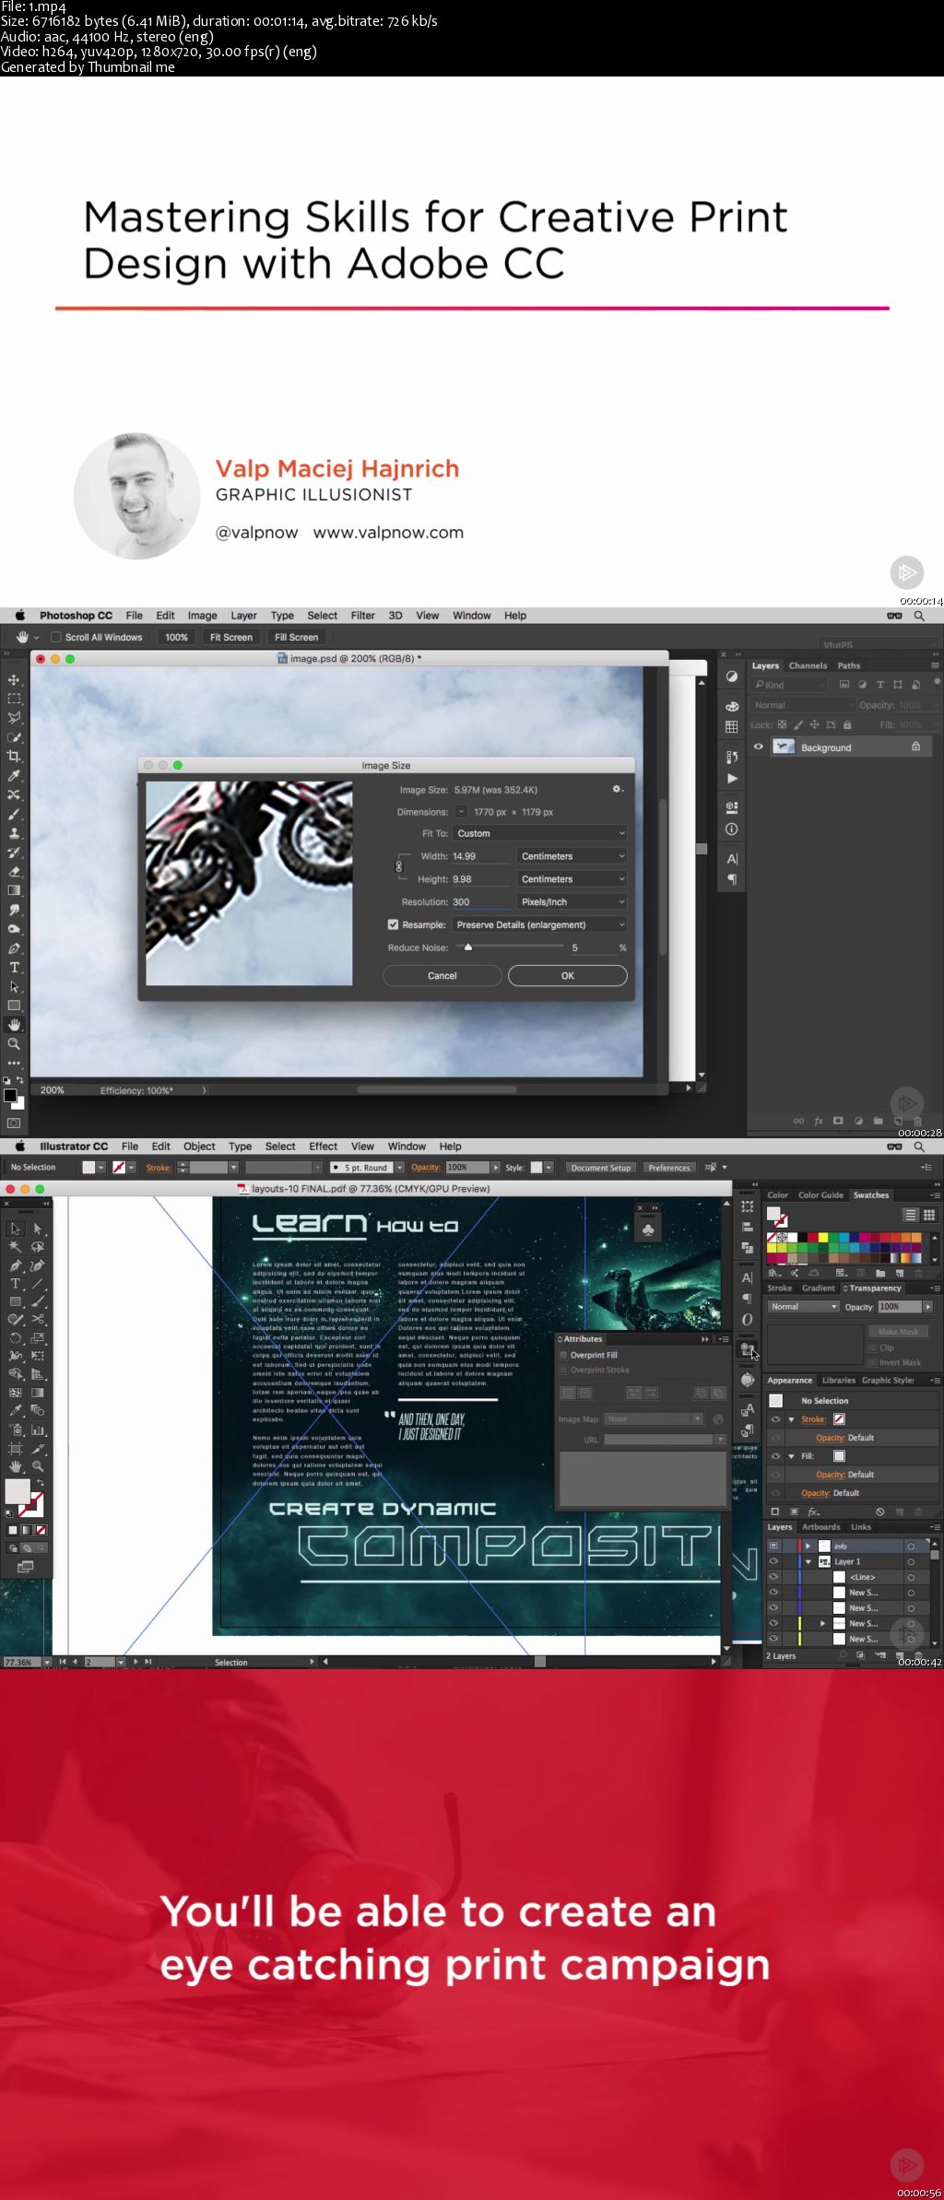The image size is (944, 2200).
Task: Select the Illustrator Eyedropper tool
Action: [x=16, y=1411]
